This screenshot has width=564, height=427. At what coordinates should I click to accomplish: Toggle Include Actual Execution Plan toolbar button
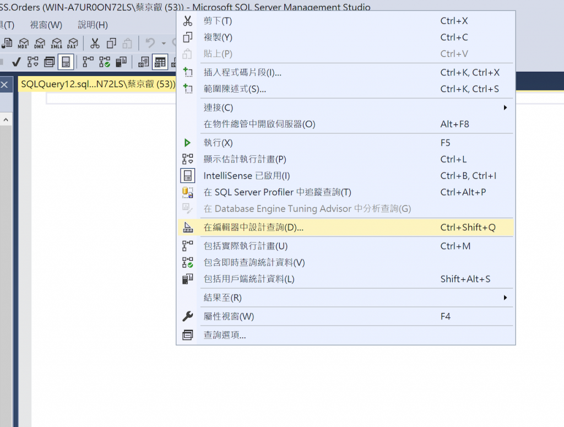pos(88,62)
